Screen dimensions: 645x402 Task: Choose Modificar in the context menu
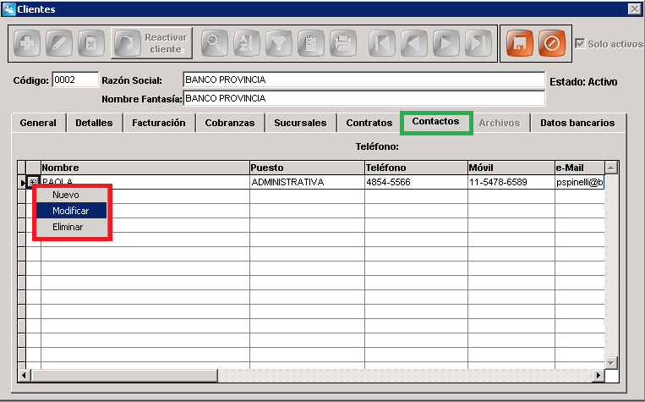tap(71, 211)
